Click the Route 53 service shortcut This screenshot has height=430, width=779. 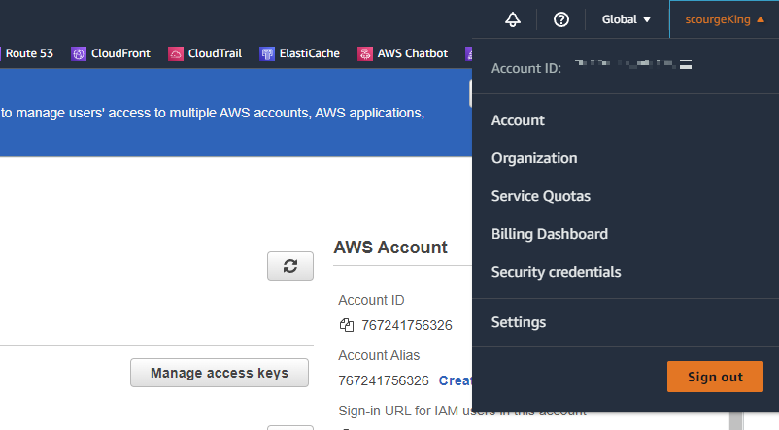click(28, 53)
